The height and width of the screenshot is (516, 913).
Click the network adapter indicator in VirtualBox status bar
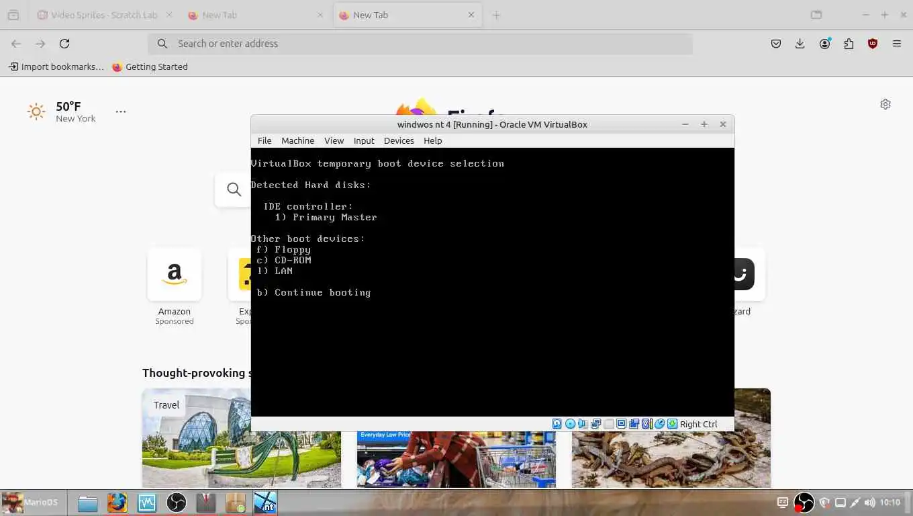(595, 424)
